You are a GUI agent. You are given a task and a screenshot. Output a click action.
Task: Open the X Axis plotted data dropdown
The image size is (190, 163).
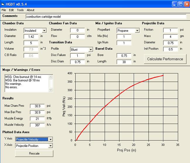coord(50,146)
